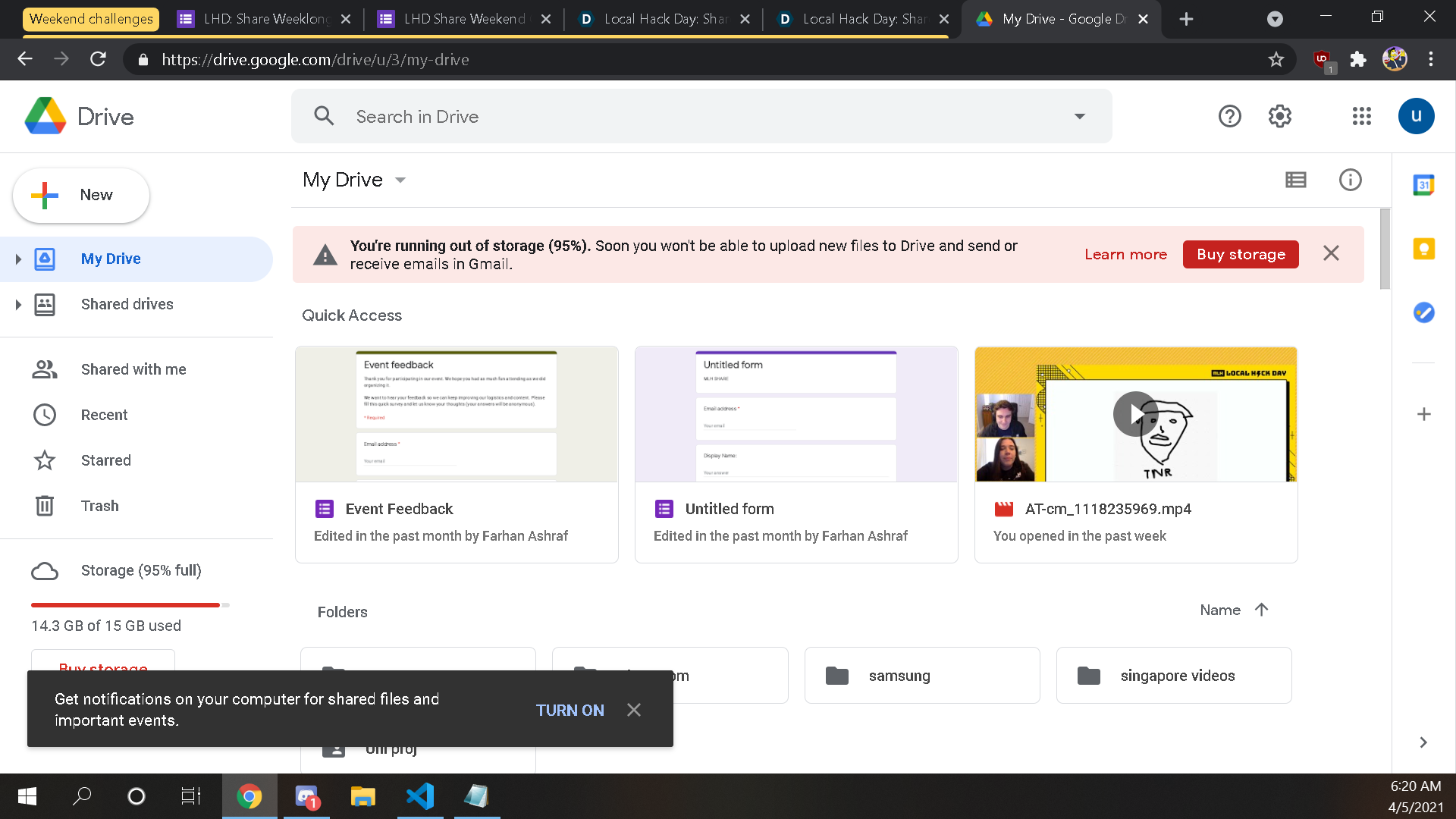
Task: Switch to list layout view
Action: point(1295,180)
